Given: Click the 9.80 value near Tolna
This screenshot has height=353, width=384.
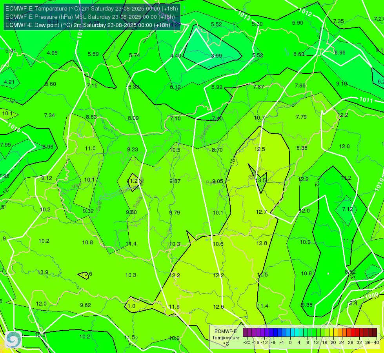Looking at the screenshot, I should click(131, 212).
